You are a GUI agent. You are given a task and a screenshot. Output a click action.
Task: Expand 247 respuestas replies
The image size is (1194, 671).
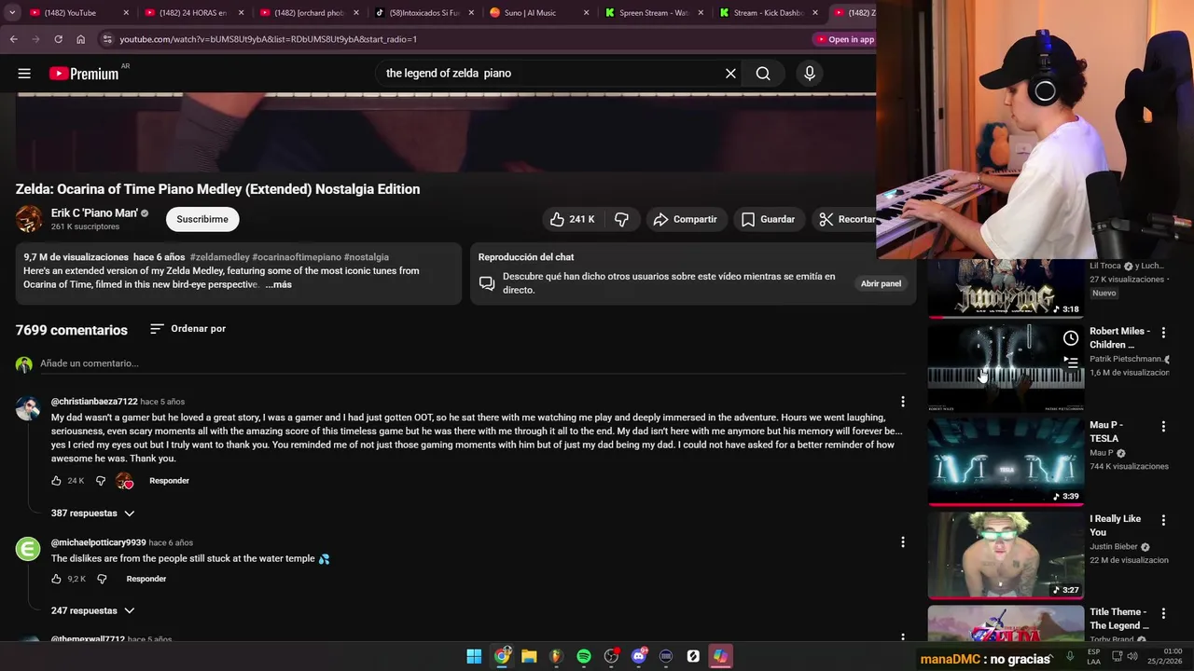click(x=92, y=610)
